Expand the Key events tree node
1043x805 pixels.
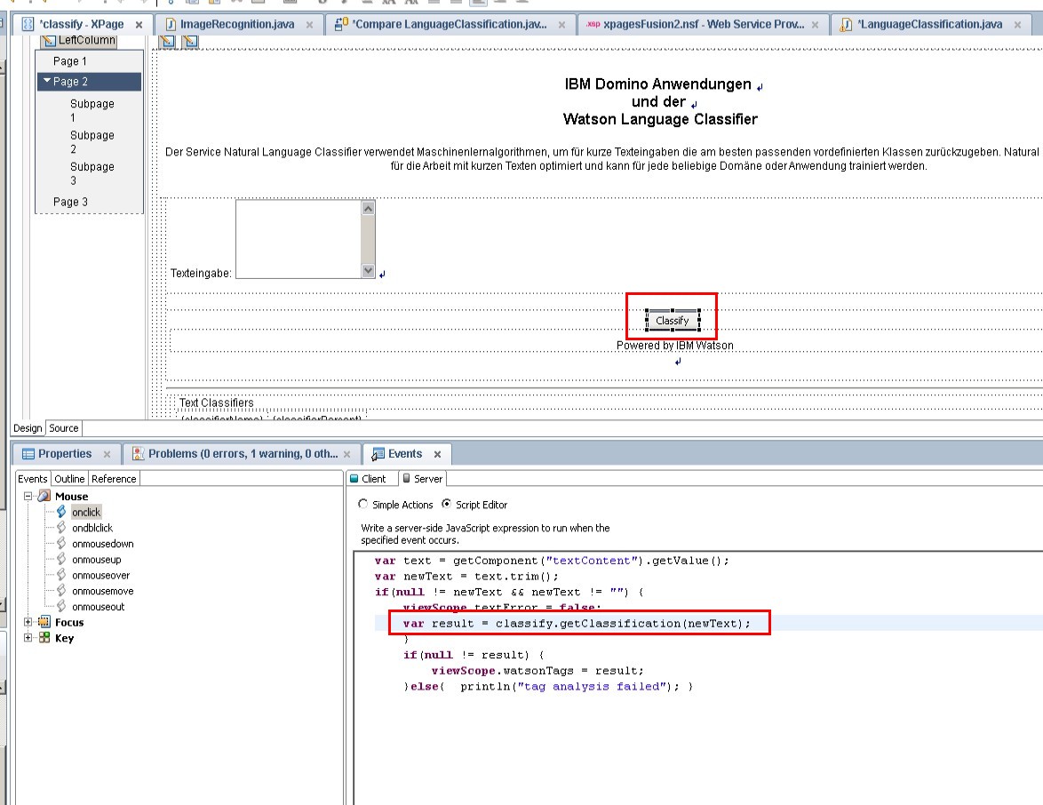(28, 638)
